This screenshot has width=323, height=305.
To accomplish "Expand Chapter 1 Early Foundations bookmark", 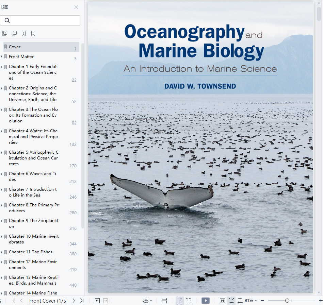I will 1,67.
